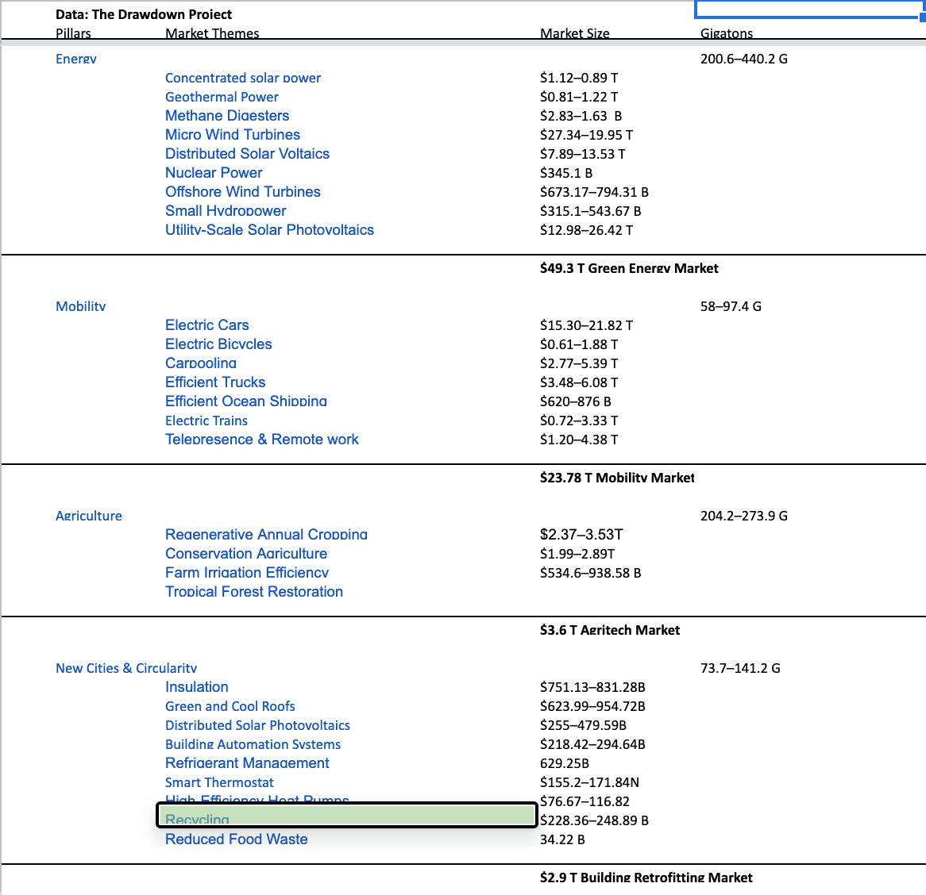
Task: Click the 'Market Size' column header
Action: [x=575, y=33]
